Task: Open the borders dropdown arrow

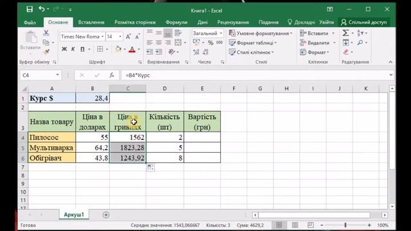Action: coord(107,49)
